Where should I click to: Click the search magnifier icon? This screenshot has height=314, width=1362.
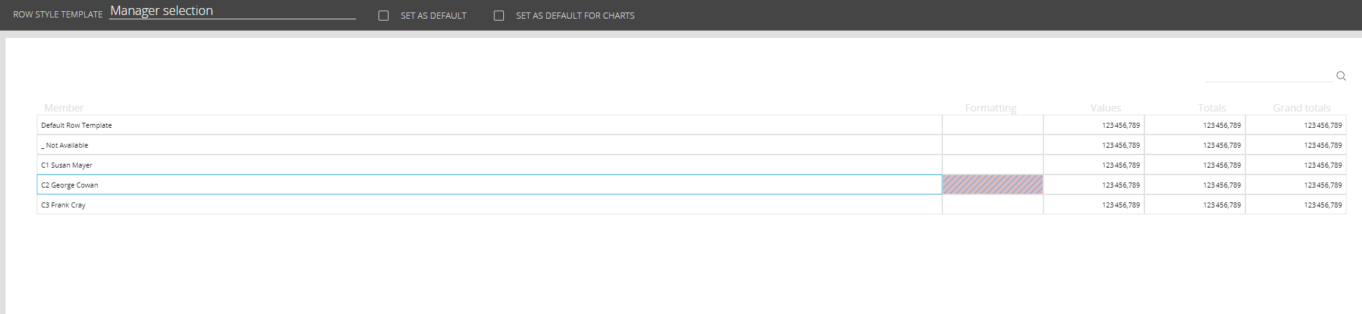tap(1341, 76)
